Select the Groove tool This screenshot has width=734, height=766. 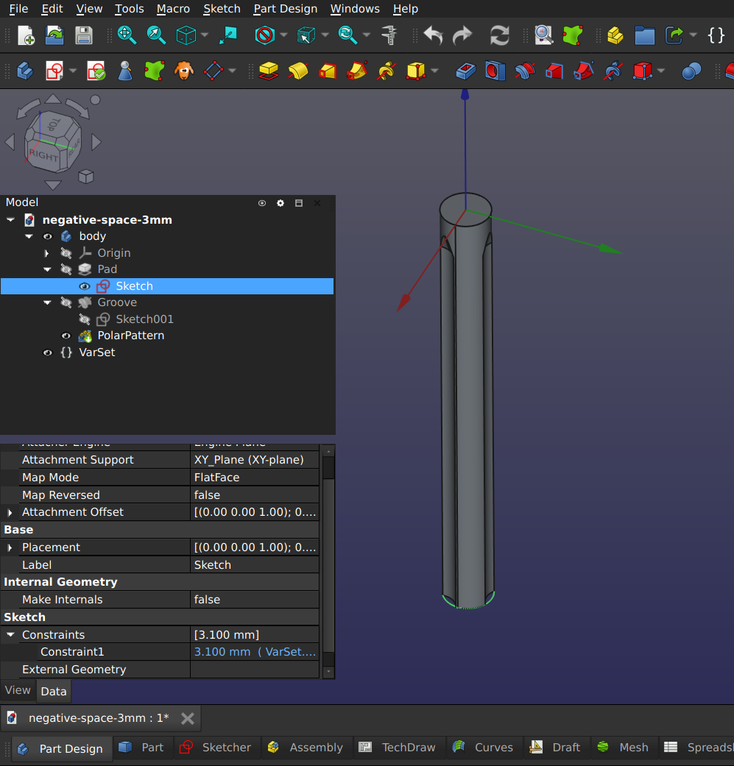(x=524, y=71)
